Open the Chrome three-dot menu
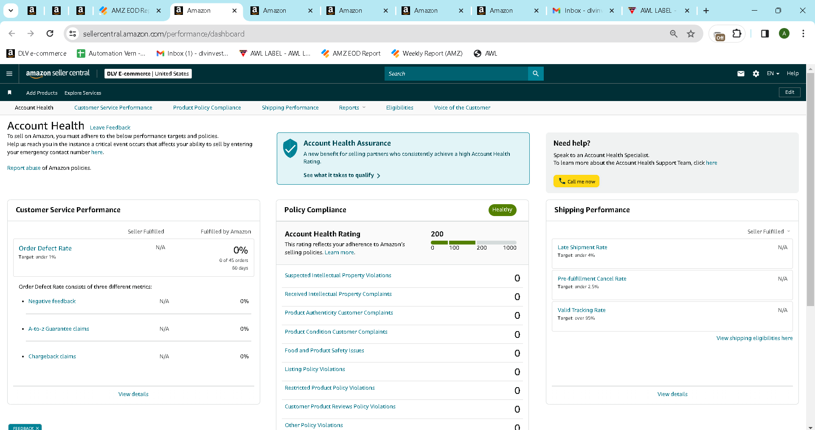 [x=803, y=34]
